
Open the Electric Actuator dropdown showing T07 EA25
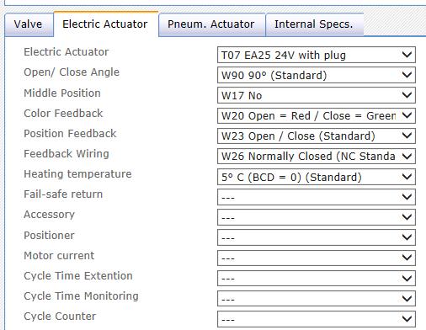pyautogui.click(x=317, y=55)
